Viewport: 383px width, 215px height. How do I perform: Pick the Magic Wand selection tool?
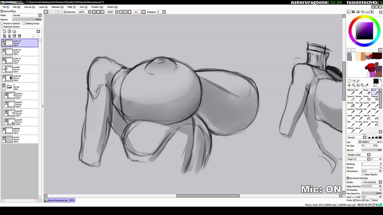pos(358,81)
